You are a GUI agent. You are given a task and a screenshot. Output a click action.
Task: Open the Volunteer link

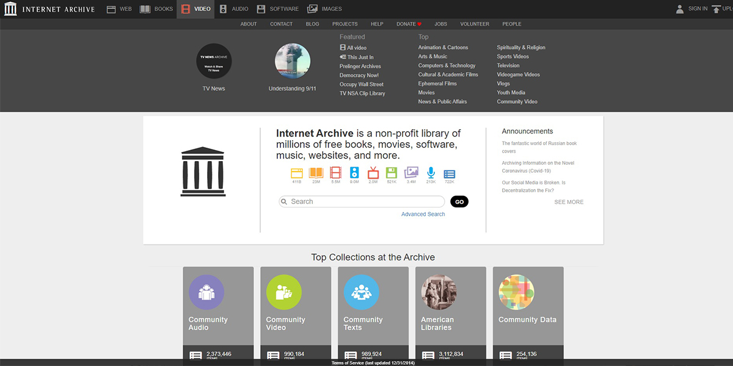click(475, 24)
